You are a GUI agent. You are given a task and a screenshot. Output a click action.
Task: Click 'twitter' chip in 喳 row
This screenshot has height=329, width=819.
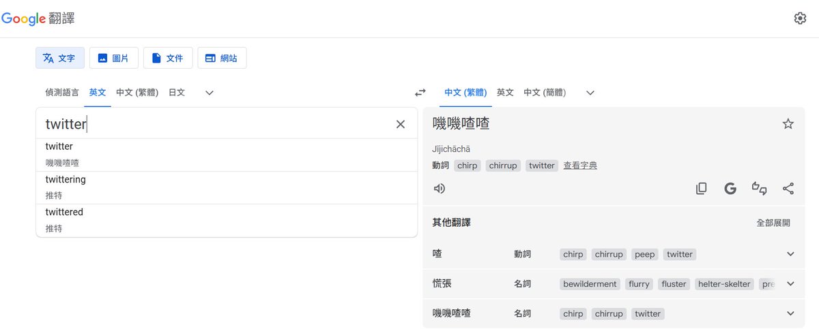tap(680, 254)
